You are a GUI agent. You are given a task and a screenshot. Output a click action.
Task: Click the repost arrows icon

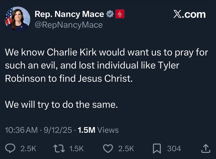[59, 149]
